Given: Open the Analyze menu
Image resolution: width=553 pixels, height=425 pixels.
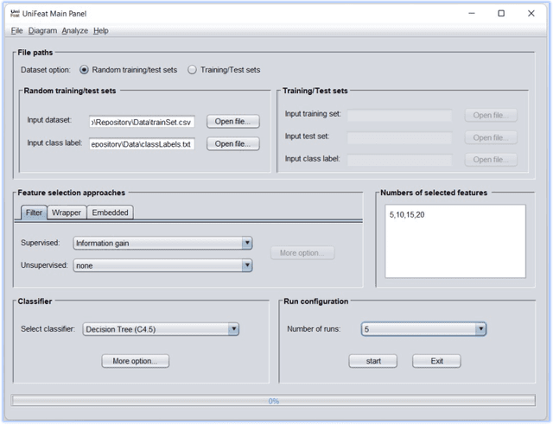Looking at the screenshot, I should 75,31.
